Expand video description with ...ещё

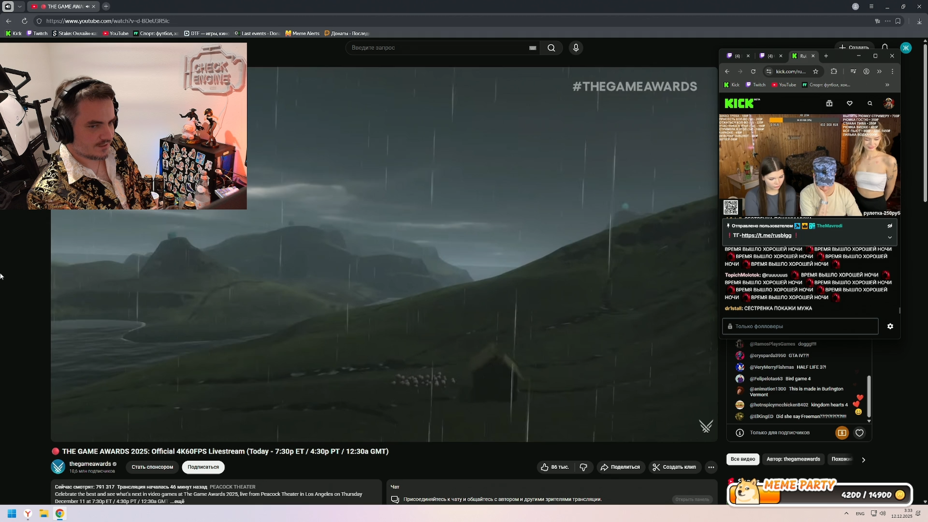point(177,501)
